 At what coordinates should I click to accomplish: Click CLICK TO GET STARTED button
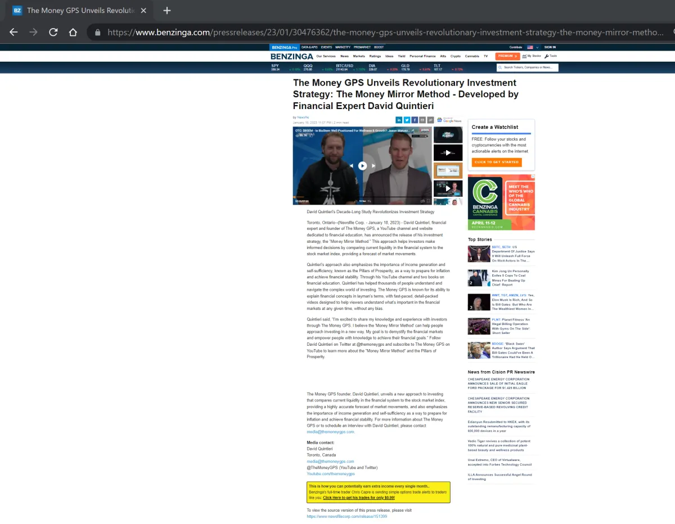(497, 162)
